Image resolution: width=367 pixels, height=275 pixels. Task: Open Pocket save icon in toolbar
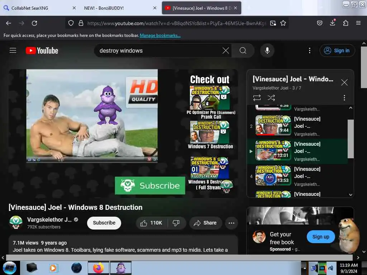point(320,23)
